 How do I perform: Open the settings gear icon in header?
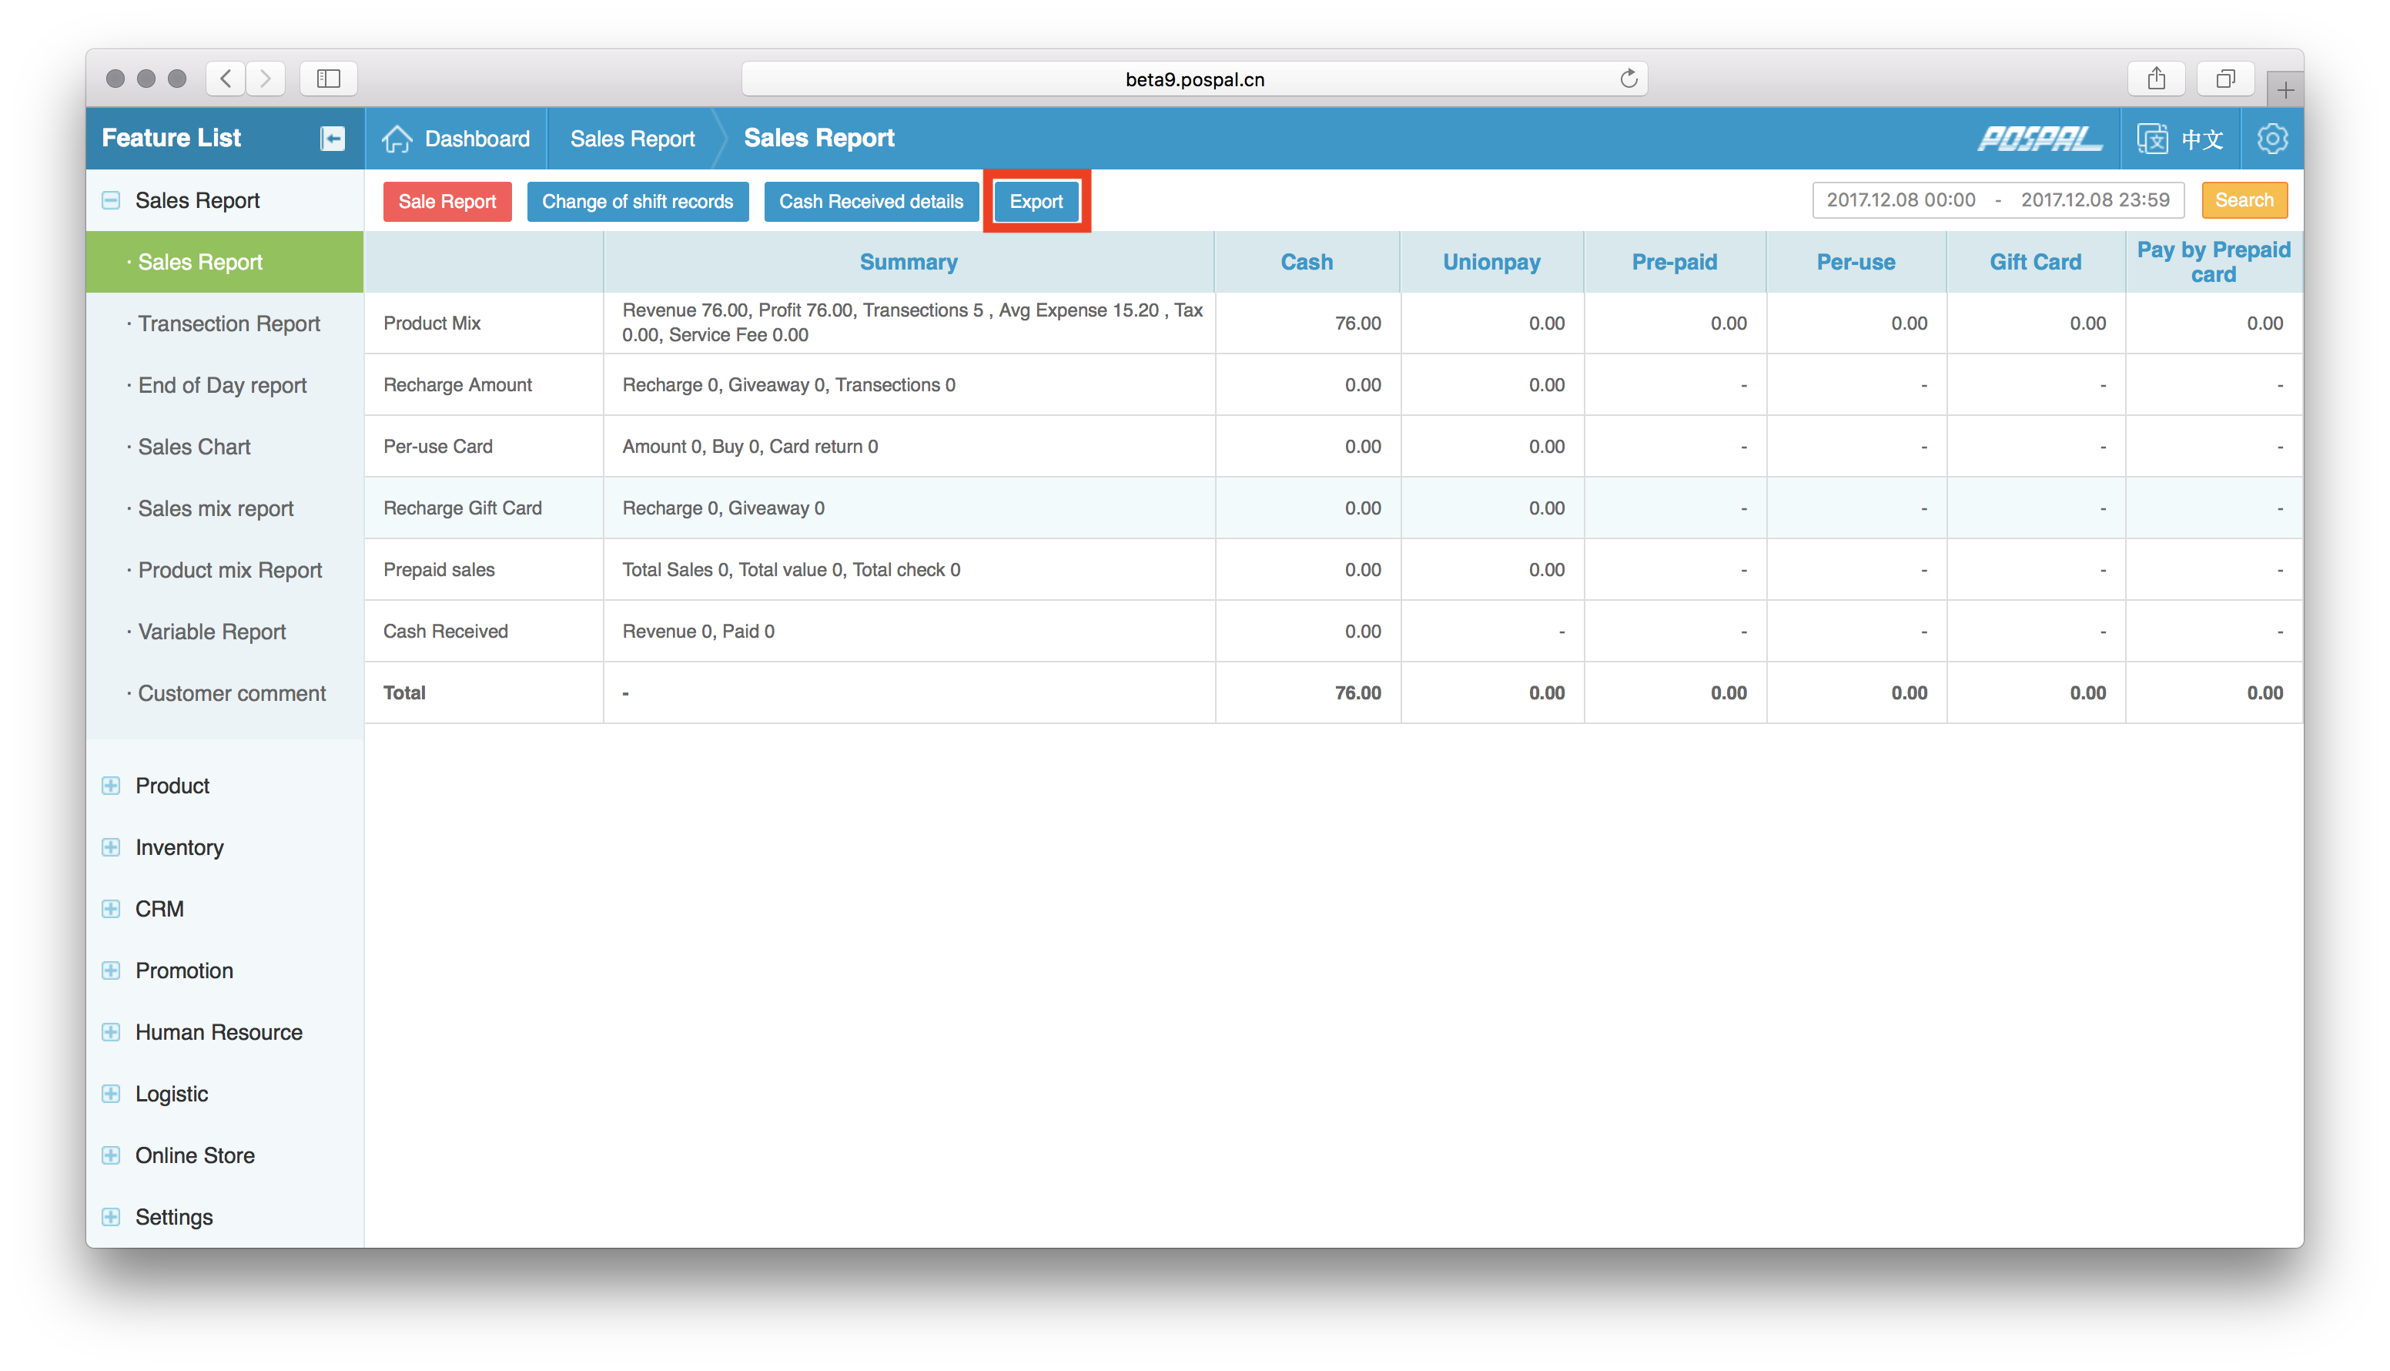tap(2271, 139)
